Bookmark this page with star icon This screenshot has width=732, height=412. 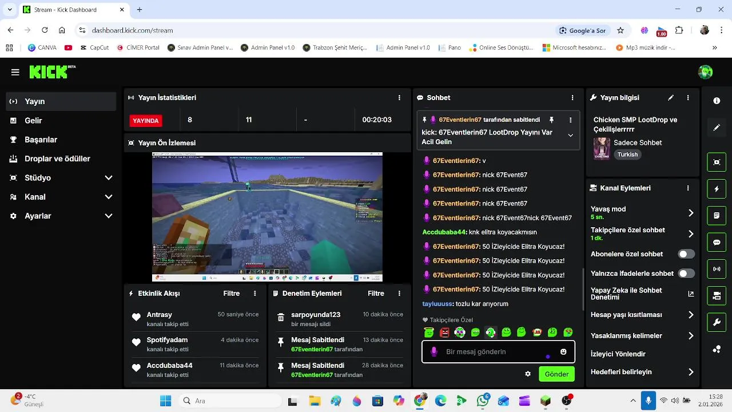coord(620,30)
